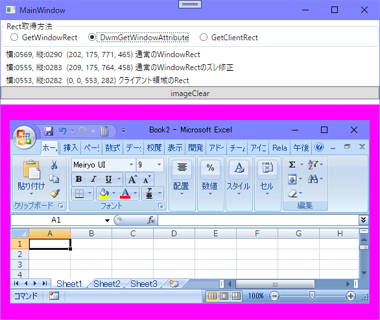Click the Format Painter brush icon

(x=54, y=193)
